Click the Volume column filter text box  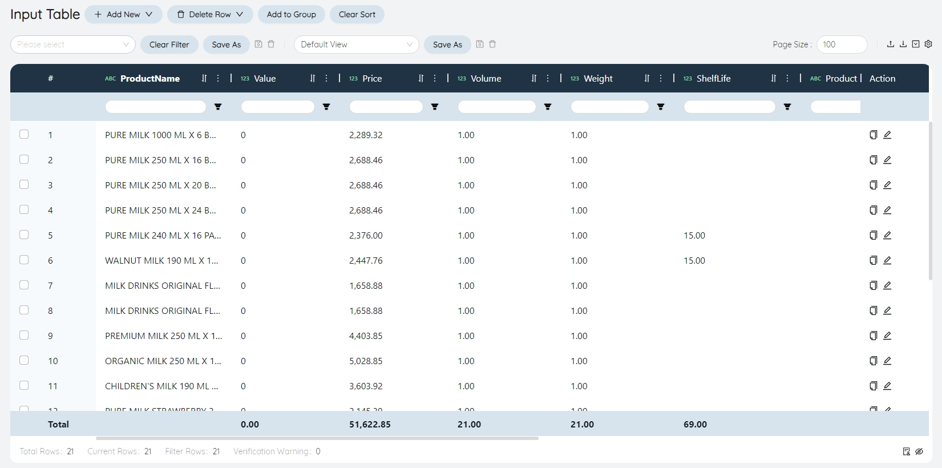point(497,107)
